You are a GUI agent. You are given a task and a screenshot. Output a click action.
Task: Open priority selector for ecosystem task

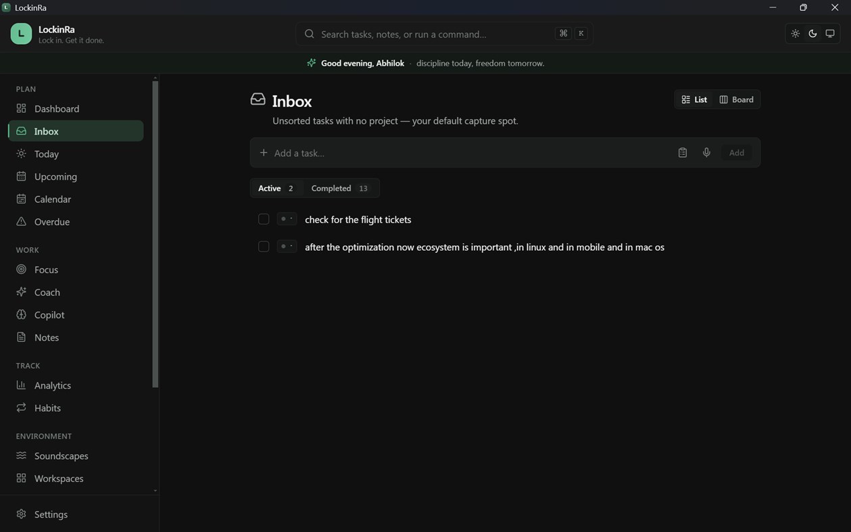point(287,246)
